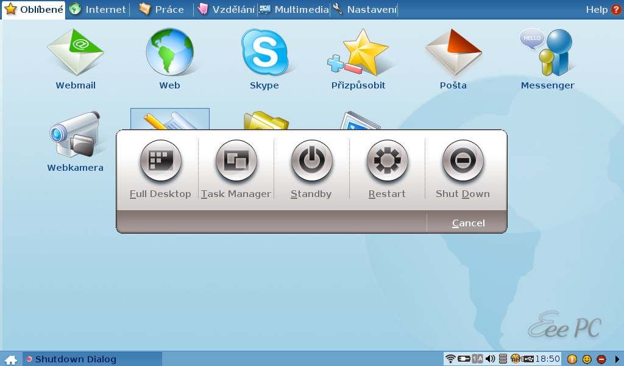
Task: Click the 18:50 clock in tray
Action: (548, 359)
